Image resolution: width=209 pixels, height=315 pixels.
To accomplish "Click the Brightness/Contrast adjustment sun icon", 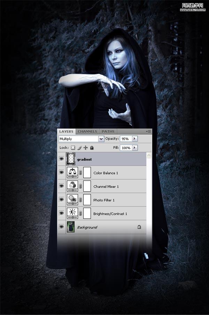I will pos(72,213).
